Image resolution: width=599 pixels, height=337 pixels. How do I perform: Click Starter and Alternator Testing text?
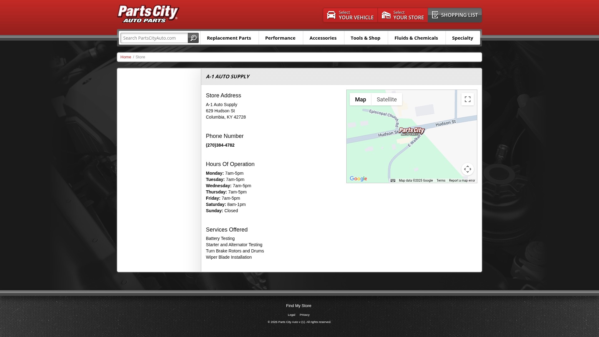(x=234, y=245)
